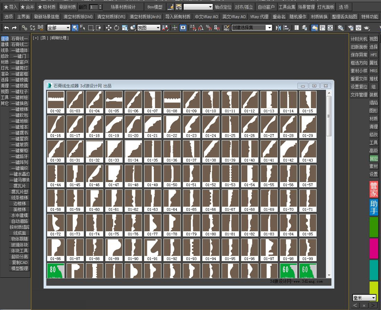Toggle the 2.5D snaps icon
381x310 pixels.
(x=193, y=28)
